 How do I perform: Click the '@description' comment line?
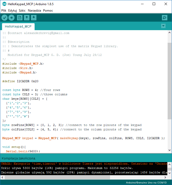pyautogui.click(x=19, y=42)
